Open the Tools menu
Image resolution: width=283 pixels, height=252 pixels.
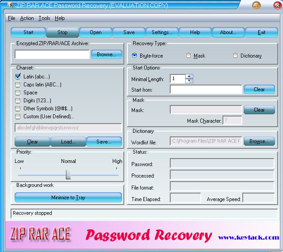point(44,18)
